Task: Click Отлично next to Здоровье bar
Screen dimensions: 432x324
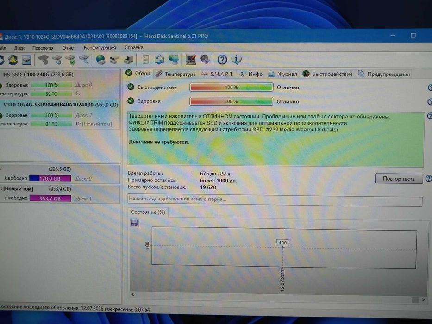Action: [288, 101]
